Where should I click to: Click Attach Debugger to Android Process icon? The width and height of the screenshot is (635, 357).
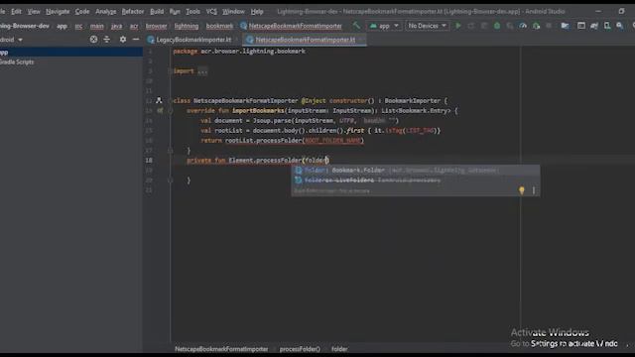coord(536,26)
